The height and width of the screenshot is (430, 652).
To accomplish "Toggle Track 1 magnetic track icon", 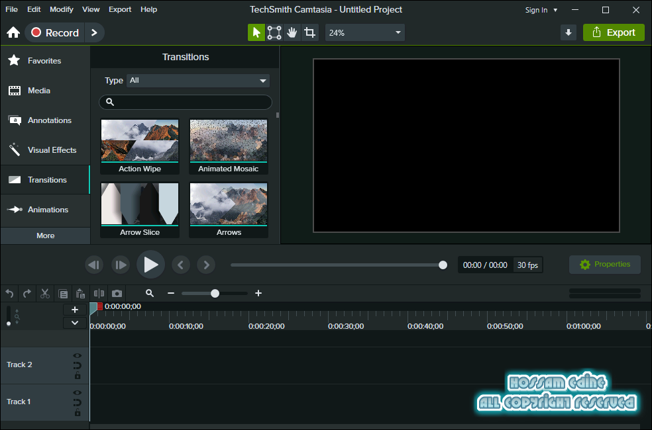I will pos(78,402).
